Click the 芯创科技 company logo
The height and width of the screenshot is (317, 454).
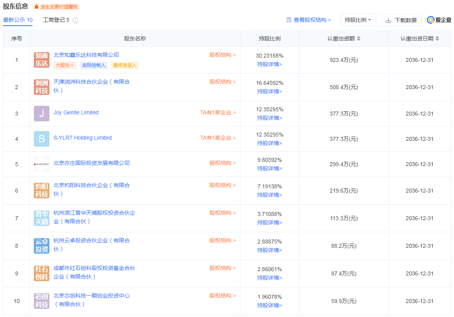(41, 301)
